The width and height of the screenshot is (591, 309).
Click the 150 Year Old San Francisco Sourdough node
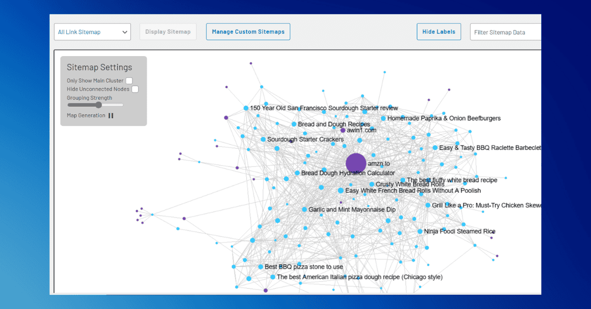246,108
